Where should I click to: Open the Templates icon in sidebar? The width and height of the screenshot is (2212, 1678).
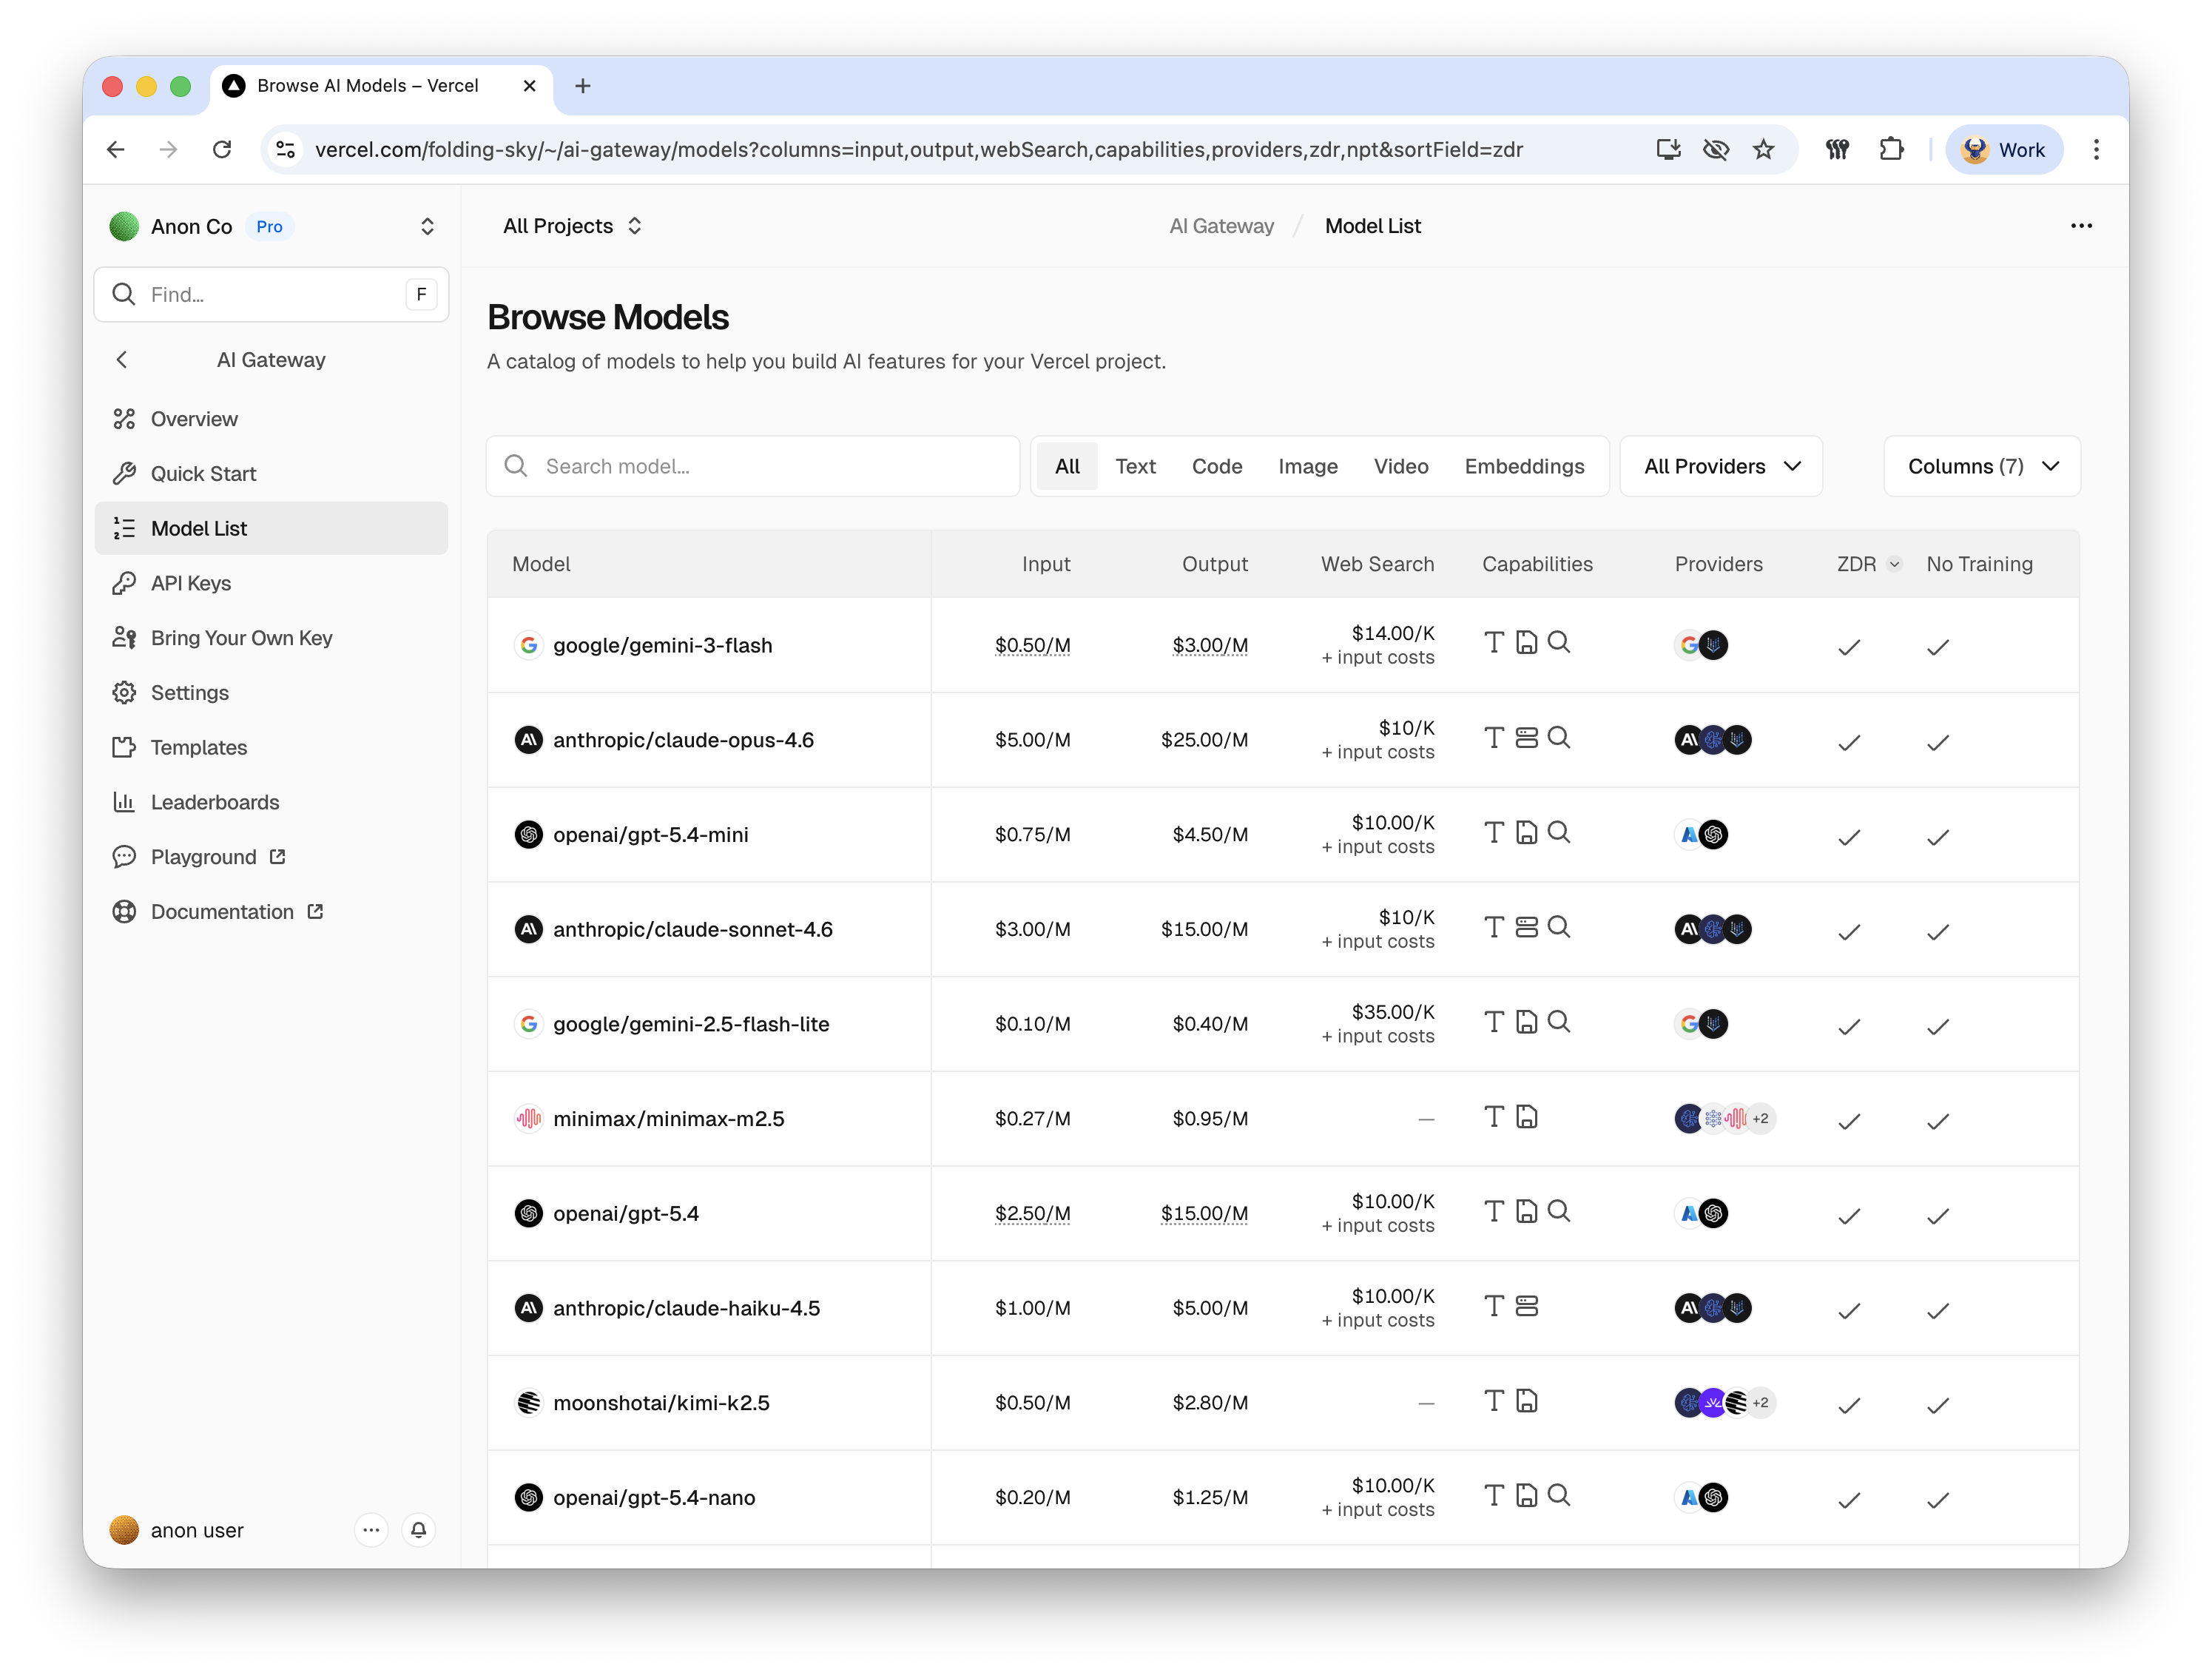click(124, 748)
